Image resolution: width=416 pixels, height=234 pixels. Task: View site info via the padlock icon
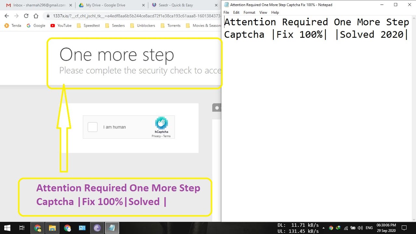click(48, 16)
